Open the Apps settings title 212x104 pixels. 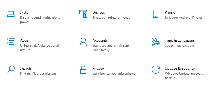(24, 41)
